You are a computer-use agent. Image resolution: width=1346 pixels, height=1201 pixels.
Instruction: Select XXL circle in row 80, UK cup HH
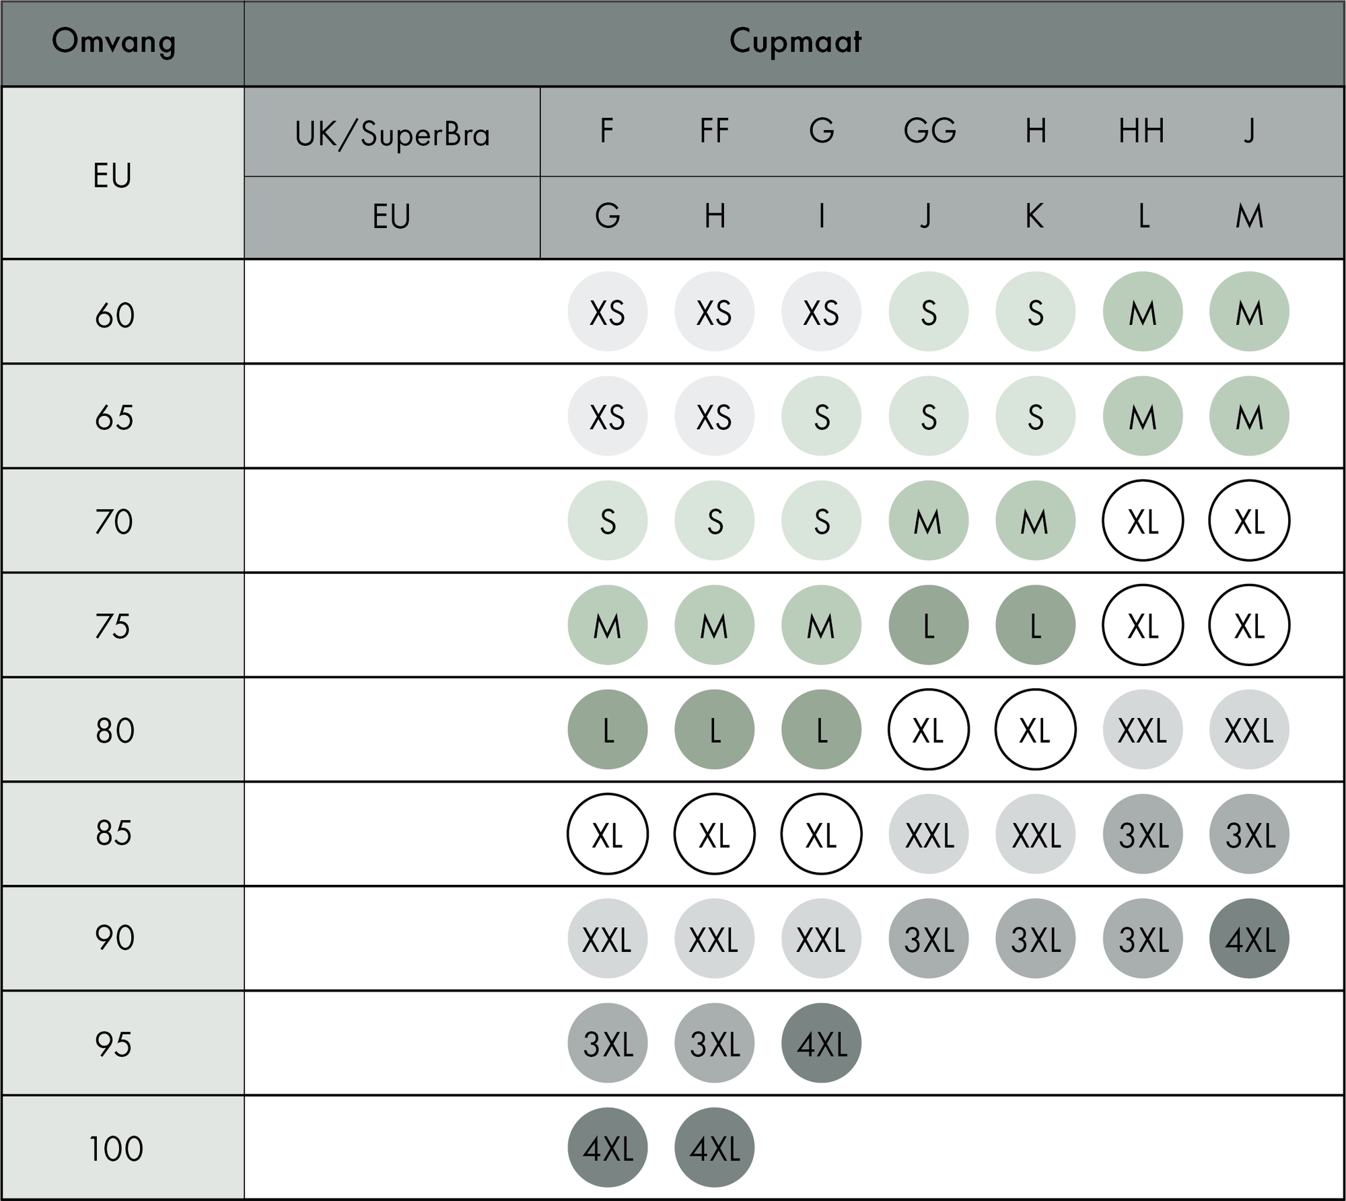(1142, 730)
